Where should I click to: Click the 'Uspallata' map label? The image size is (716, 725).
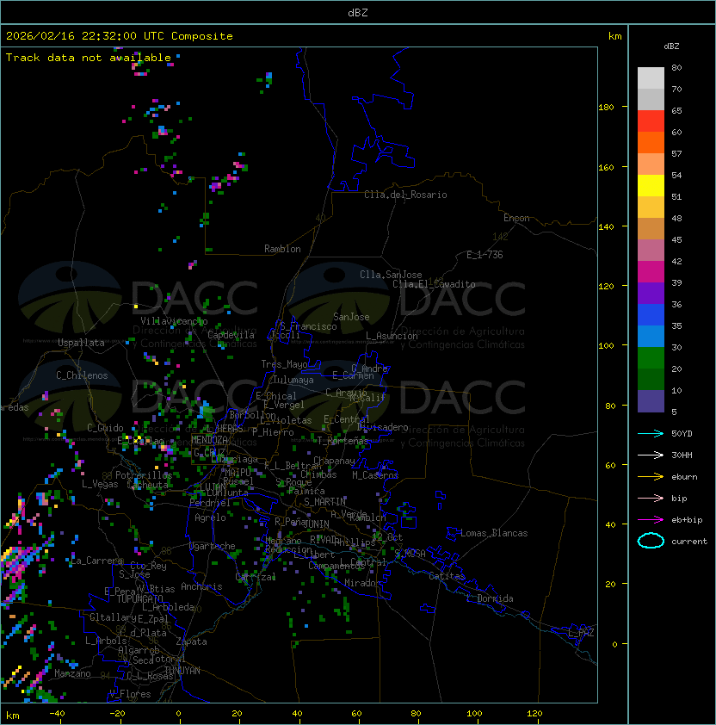[x=81, y=343]
